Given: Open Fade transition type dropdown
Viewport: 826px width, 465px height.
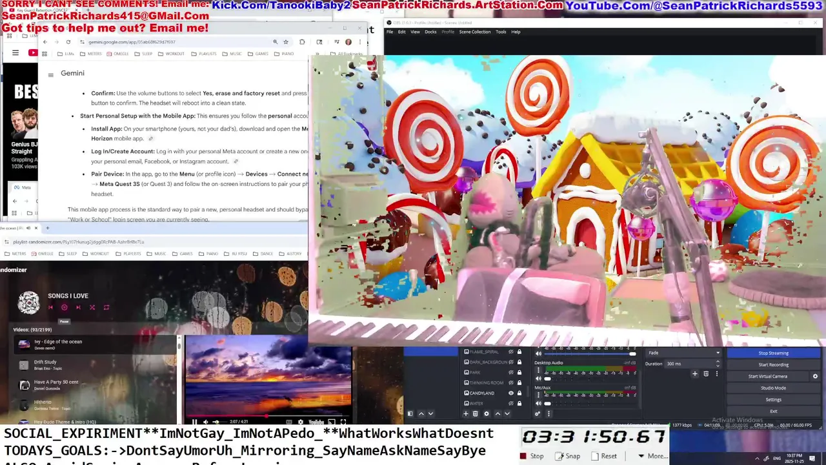Looking at the screenshot, I should 683,353.
